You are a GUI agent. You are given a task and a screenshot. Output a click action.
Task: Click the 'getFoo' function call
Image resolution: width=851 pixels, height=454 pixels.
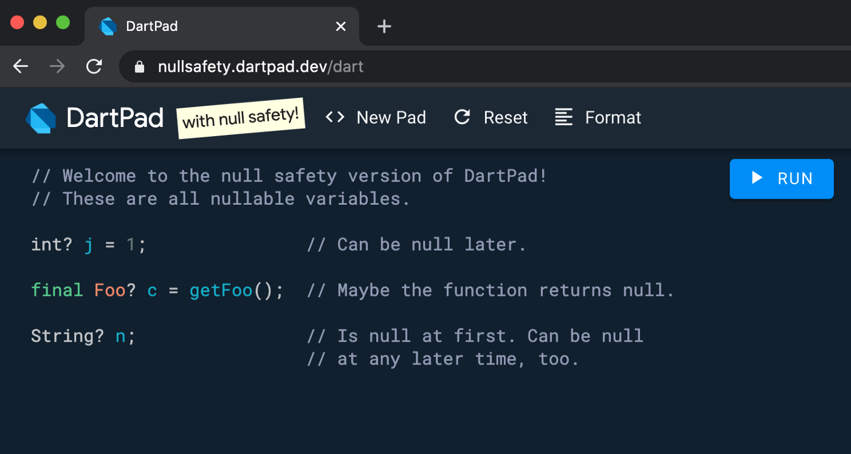click(x=221, y=291)
